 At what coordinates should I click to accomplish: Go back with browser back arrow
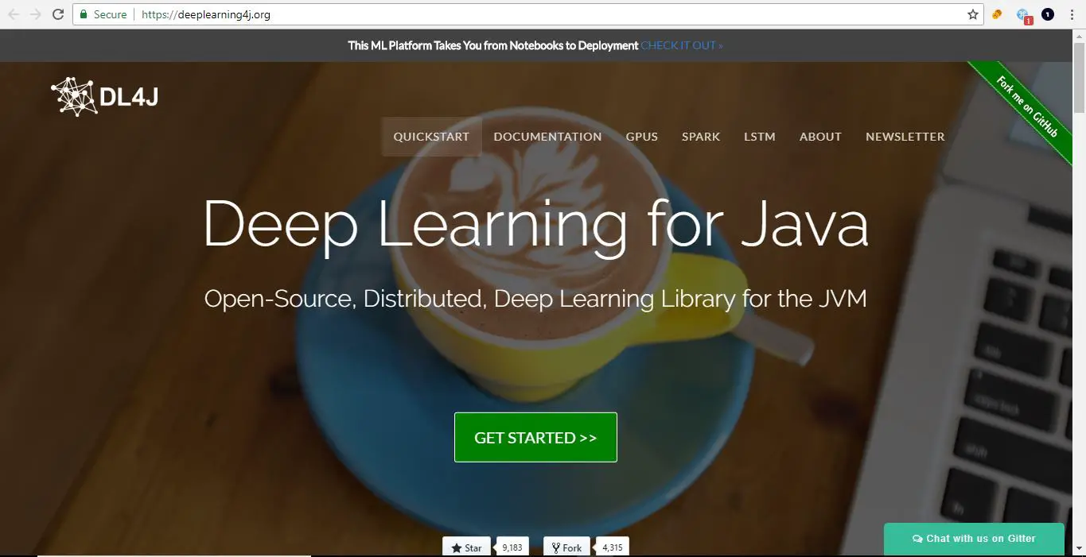coord(14,14)
